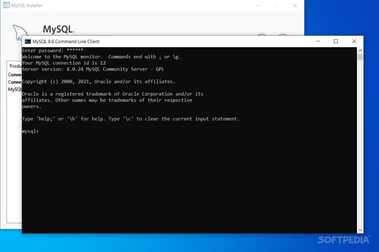Click the console vertical scrollbar thumb

(x=360, y=57)
